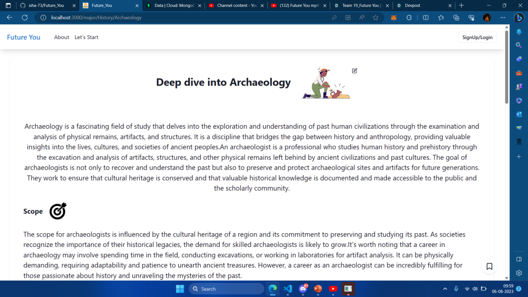The image size is (528, 297).
Task: Open the Read aloud icon in address bar
Action: point(362,17)
